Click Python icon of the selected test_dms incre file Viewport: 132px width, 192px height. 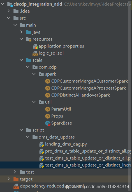(x=42, y=165)
